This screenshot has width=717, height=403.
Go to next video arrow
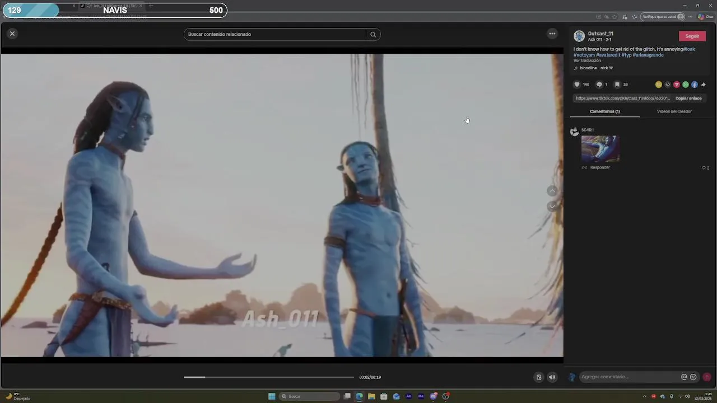(x=552, y=207)
